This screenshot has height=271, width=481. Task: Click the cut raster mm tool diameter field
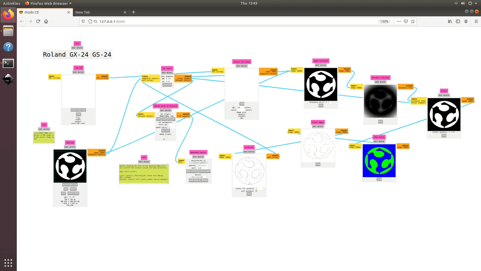click(170, 79)
